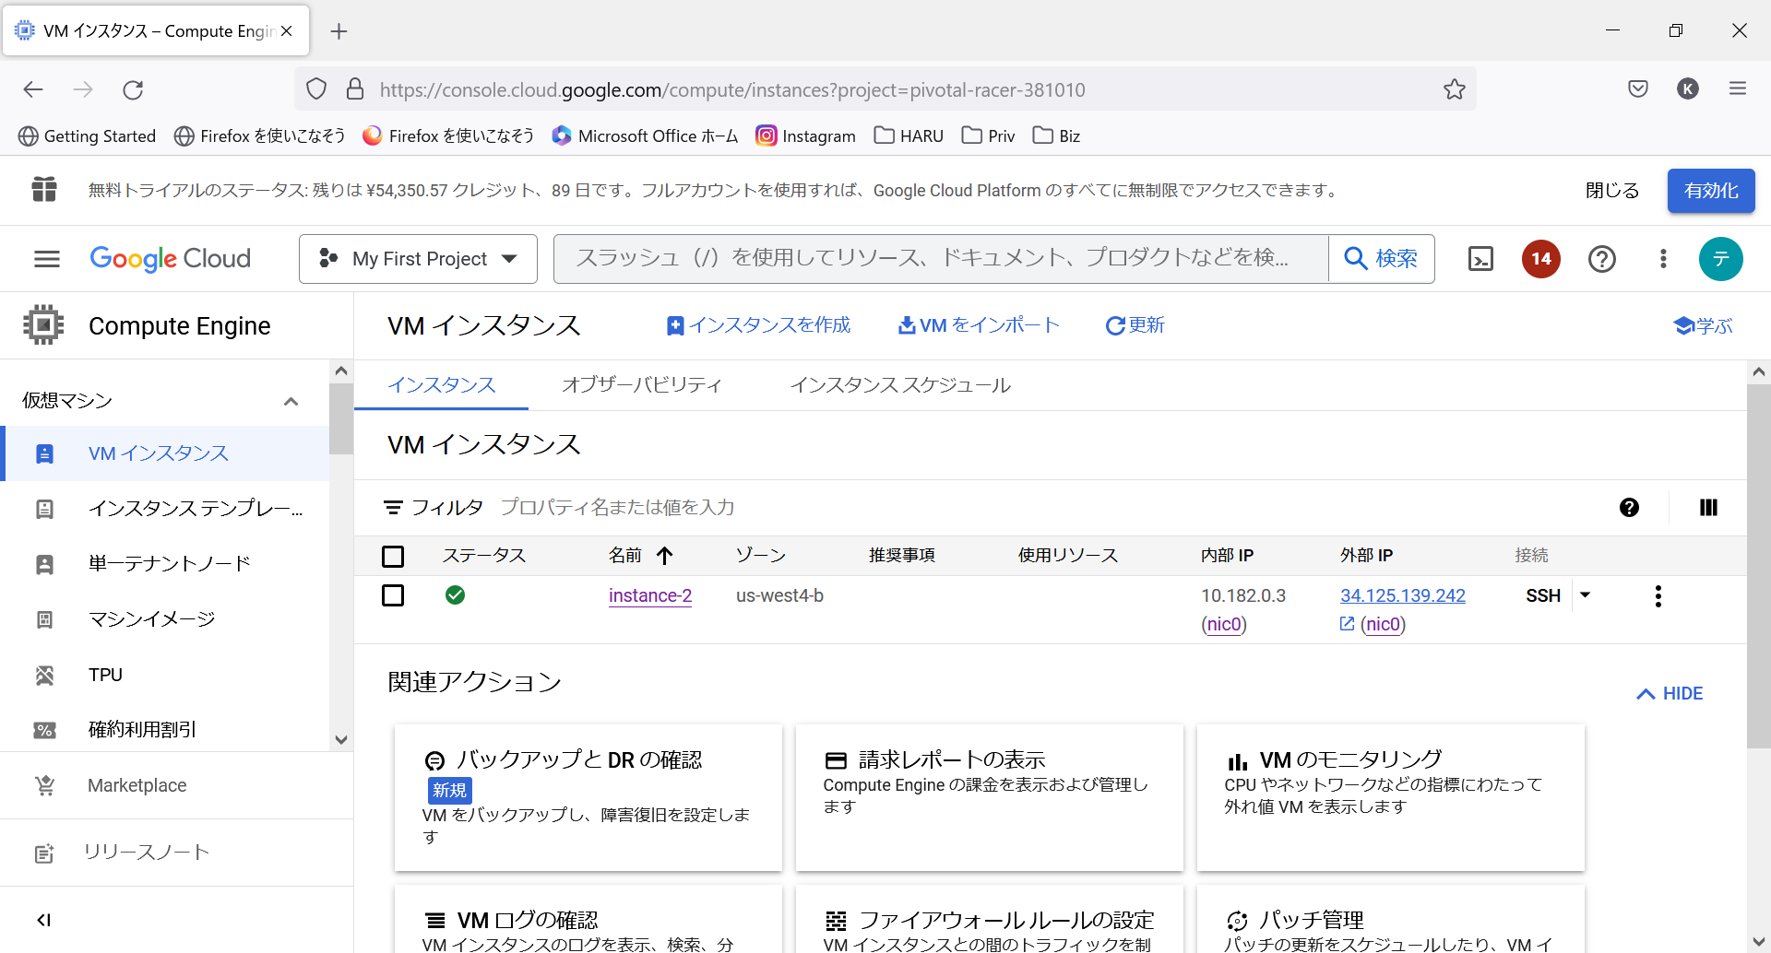
Task: Click the Marketplace cart icon
Action: 44,785
